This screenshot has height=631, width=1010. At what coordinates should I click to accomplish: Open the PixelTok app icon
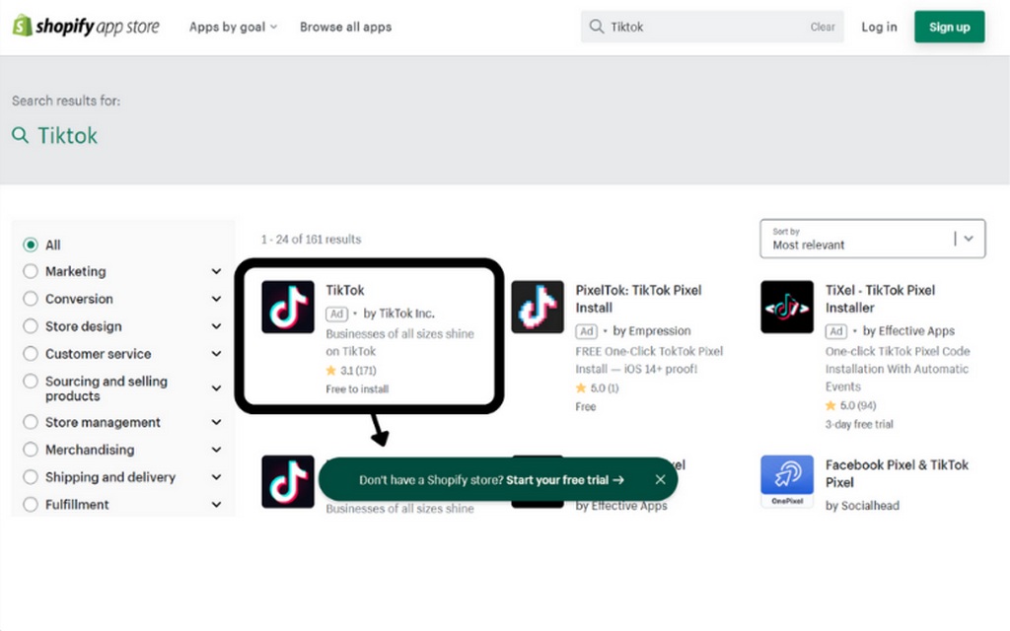[538, 307]
